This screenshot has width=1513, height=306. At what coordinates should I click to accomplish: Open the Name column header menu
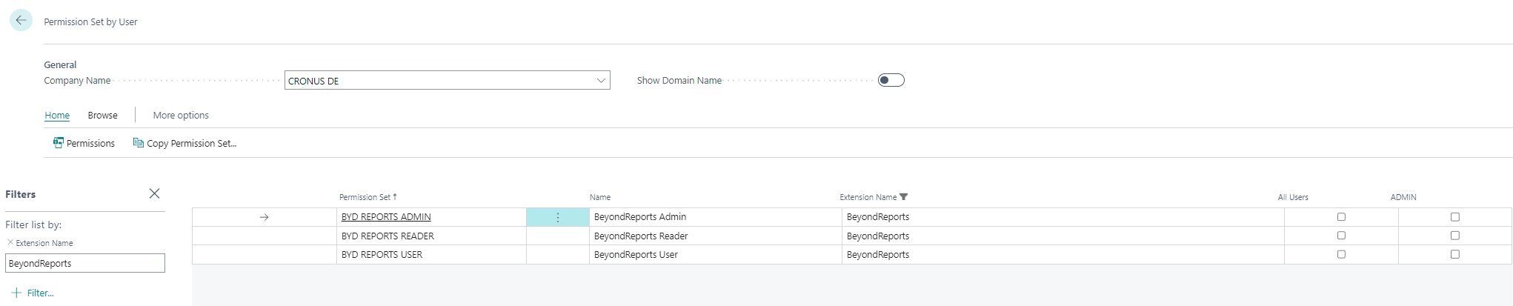[600, 197]
